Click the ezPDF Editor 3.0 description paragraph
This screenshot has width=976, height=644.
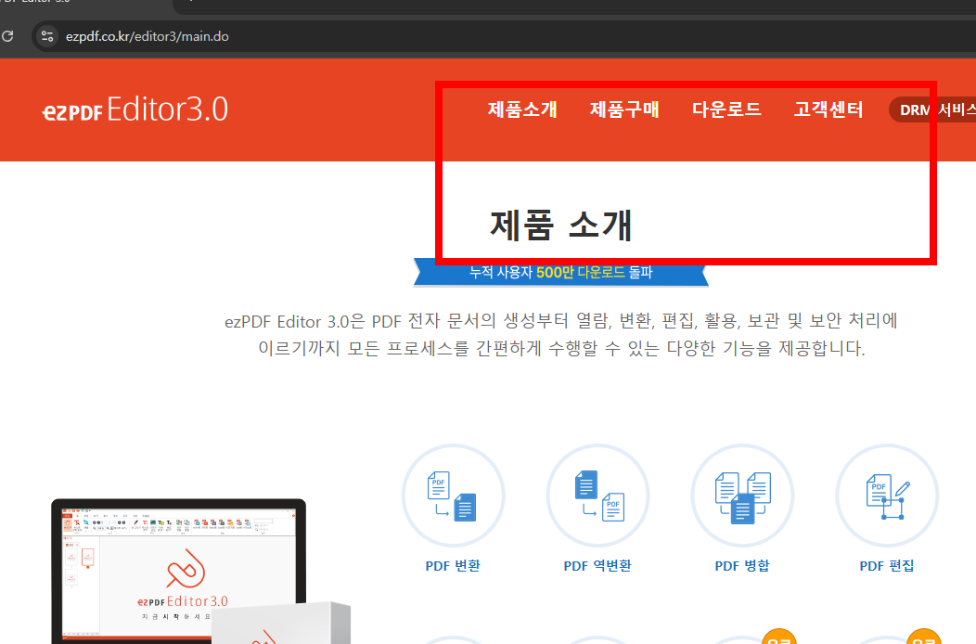[560, 334]
